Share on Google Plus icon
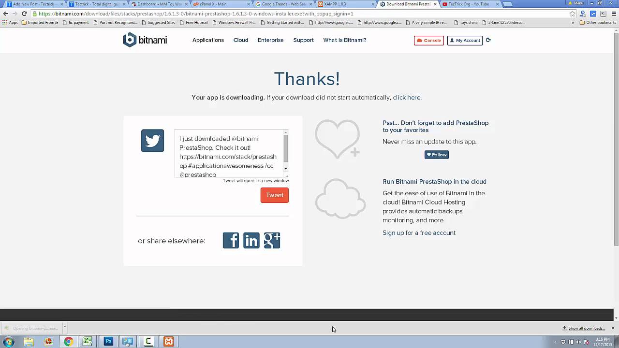Screen dimensions: 619x348 pyautogui.click(x=272, y=240)
